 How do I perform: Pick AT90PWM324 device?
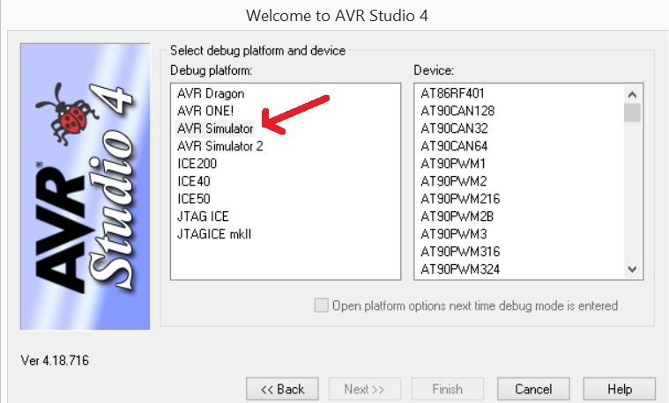point(460,268)
